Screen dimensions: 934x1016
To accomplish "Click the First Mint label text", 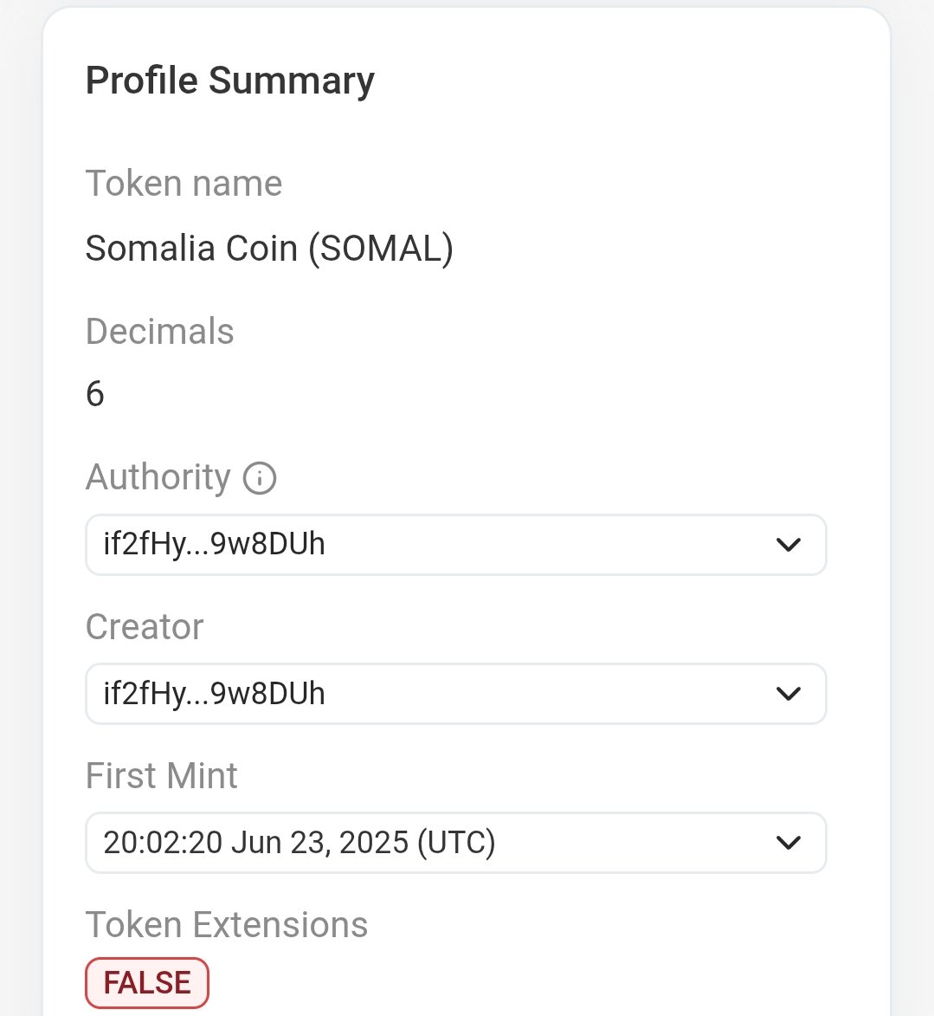I will 161,776.
